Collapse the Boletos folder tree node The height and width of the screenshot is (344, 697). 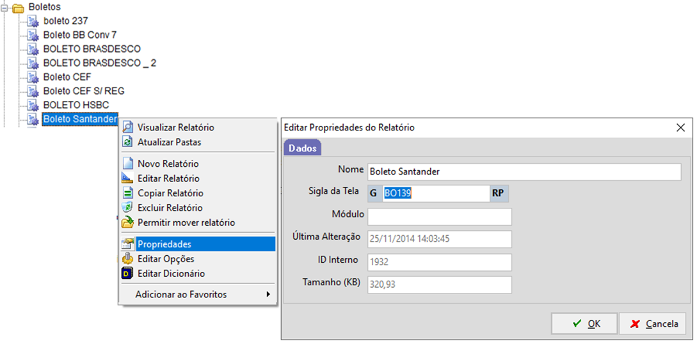6,7
